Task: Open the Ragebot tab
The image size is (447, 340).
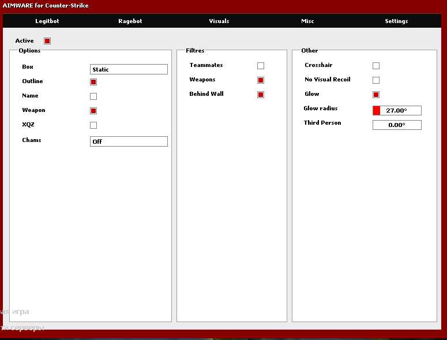Action: (130, 21)
